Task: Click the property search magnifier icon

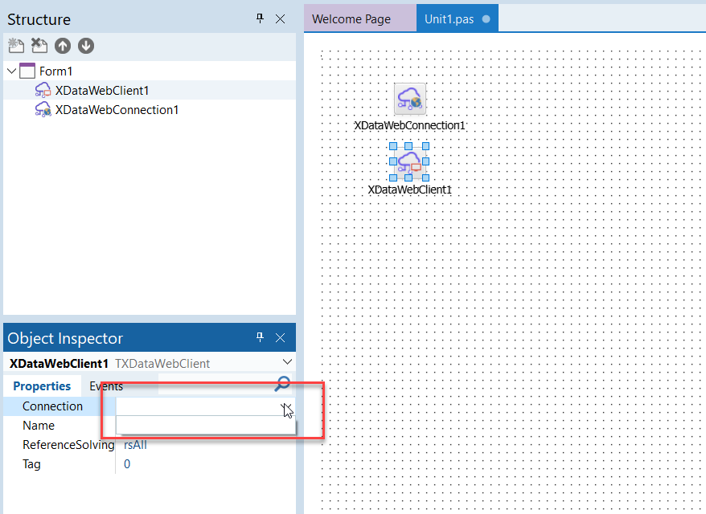Action: pos(282,384)
